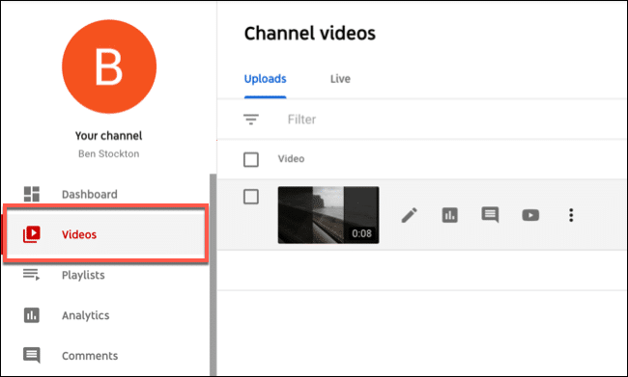Click the Video column header

click(x=291, y=159)
